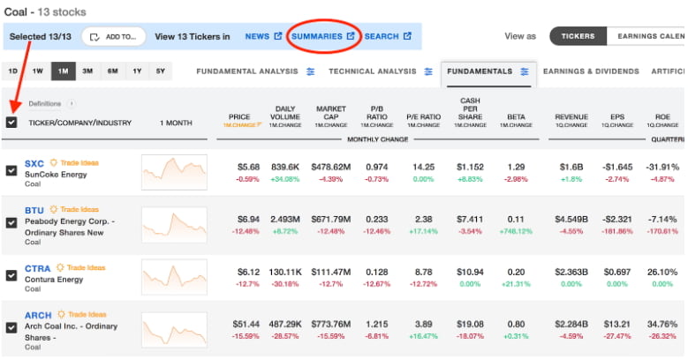Screen dimensions: 688x359
Task: Sort by P/E RATIO column header
Action: pos(423,116)
